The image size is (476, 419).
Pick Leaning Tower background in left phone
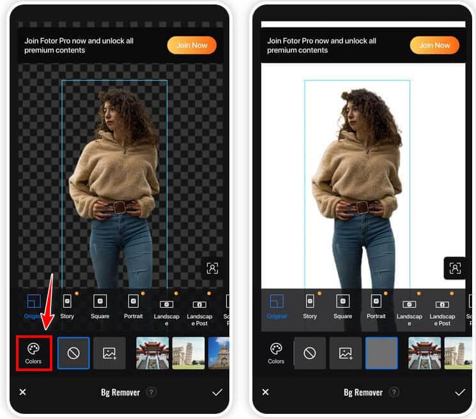(x=188, y=353)
